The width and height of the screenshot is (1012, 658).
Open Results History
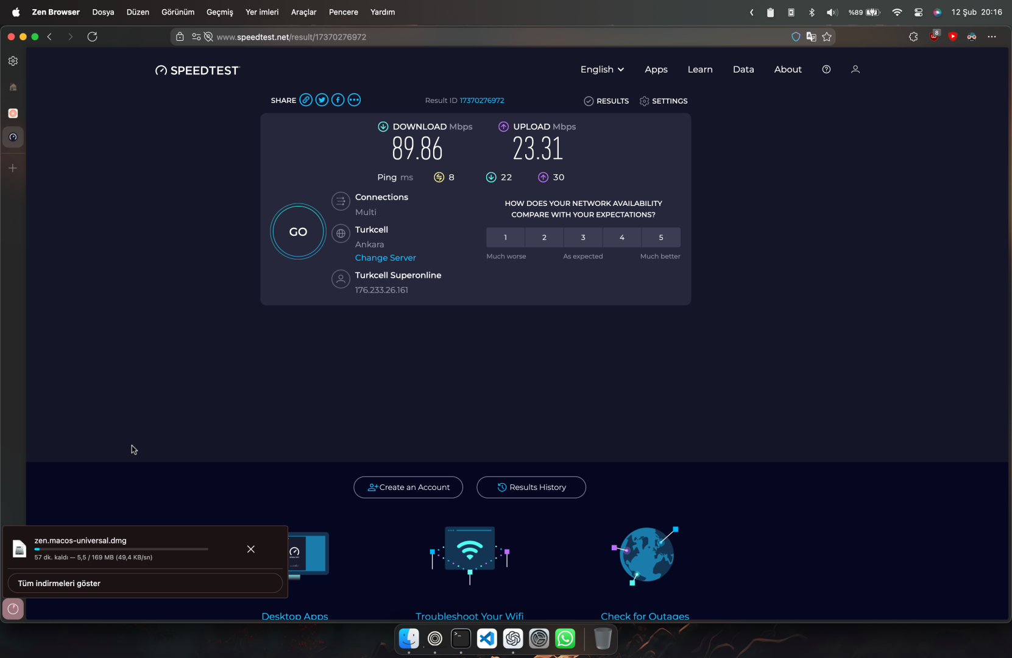click(x=531, y=487)
